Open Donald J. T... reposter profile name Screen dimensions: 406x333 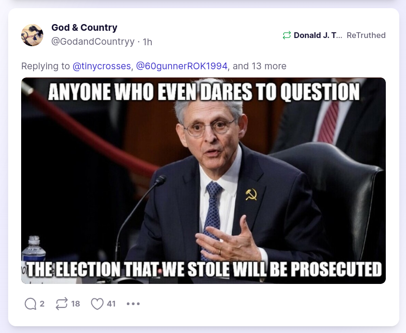318,35
